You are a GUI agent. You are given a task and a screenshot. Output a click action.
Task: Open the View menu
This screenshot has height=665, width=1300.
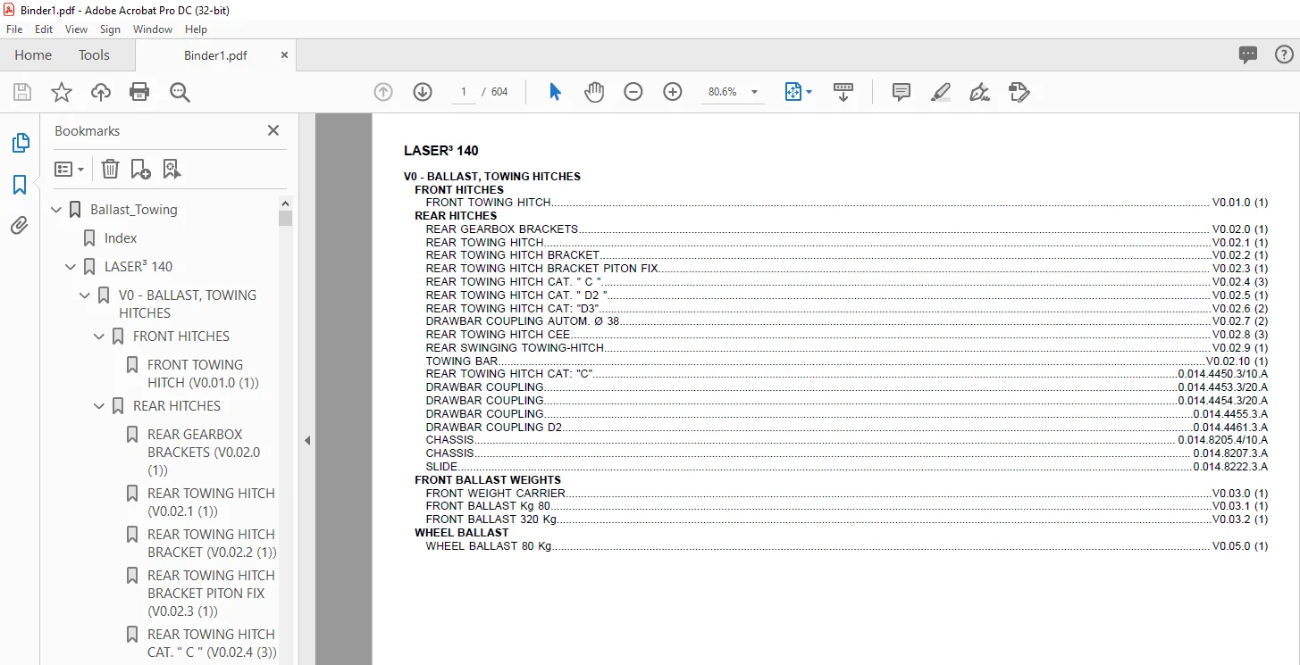(x=76, y=29)
